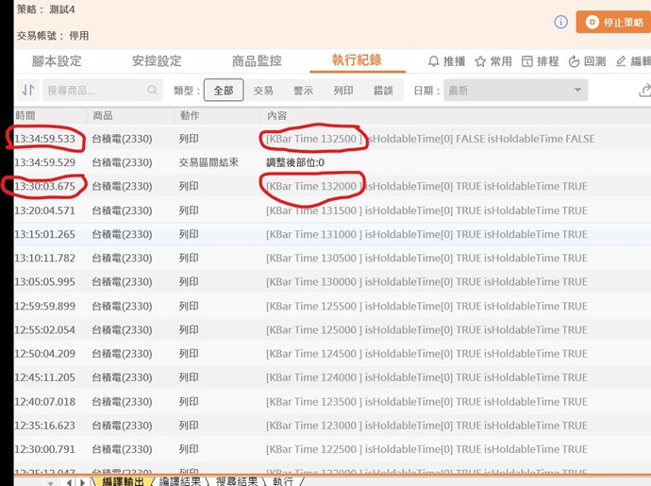Click the export share icon at far right

coord(644,91)
